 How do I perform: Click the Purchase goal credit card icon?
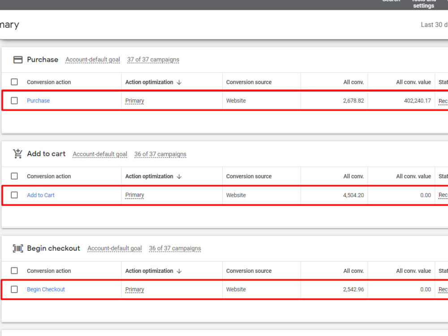point(18,60)
